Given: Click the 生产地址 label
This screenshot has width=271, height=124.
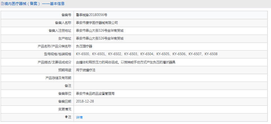Looking at the screenshot, I should click(x=65, y=38).
